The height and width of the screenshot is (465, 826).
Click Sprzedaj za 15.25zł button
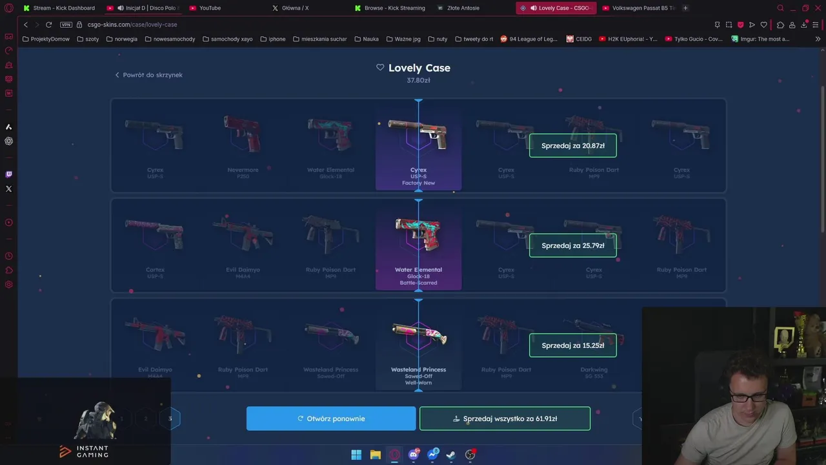[573, 346]
